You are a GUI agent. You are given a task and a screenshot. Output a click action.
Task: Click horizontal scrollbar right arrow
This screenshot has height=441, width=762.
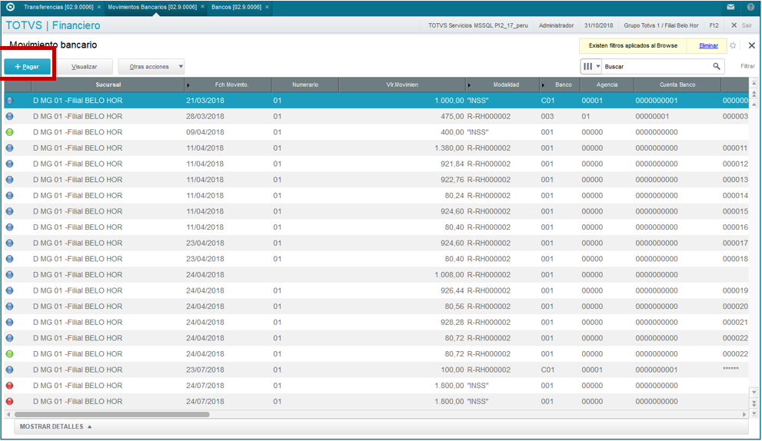[x=744, y=414]
